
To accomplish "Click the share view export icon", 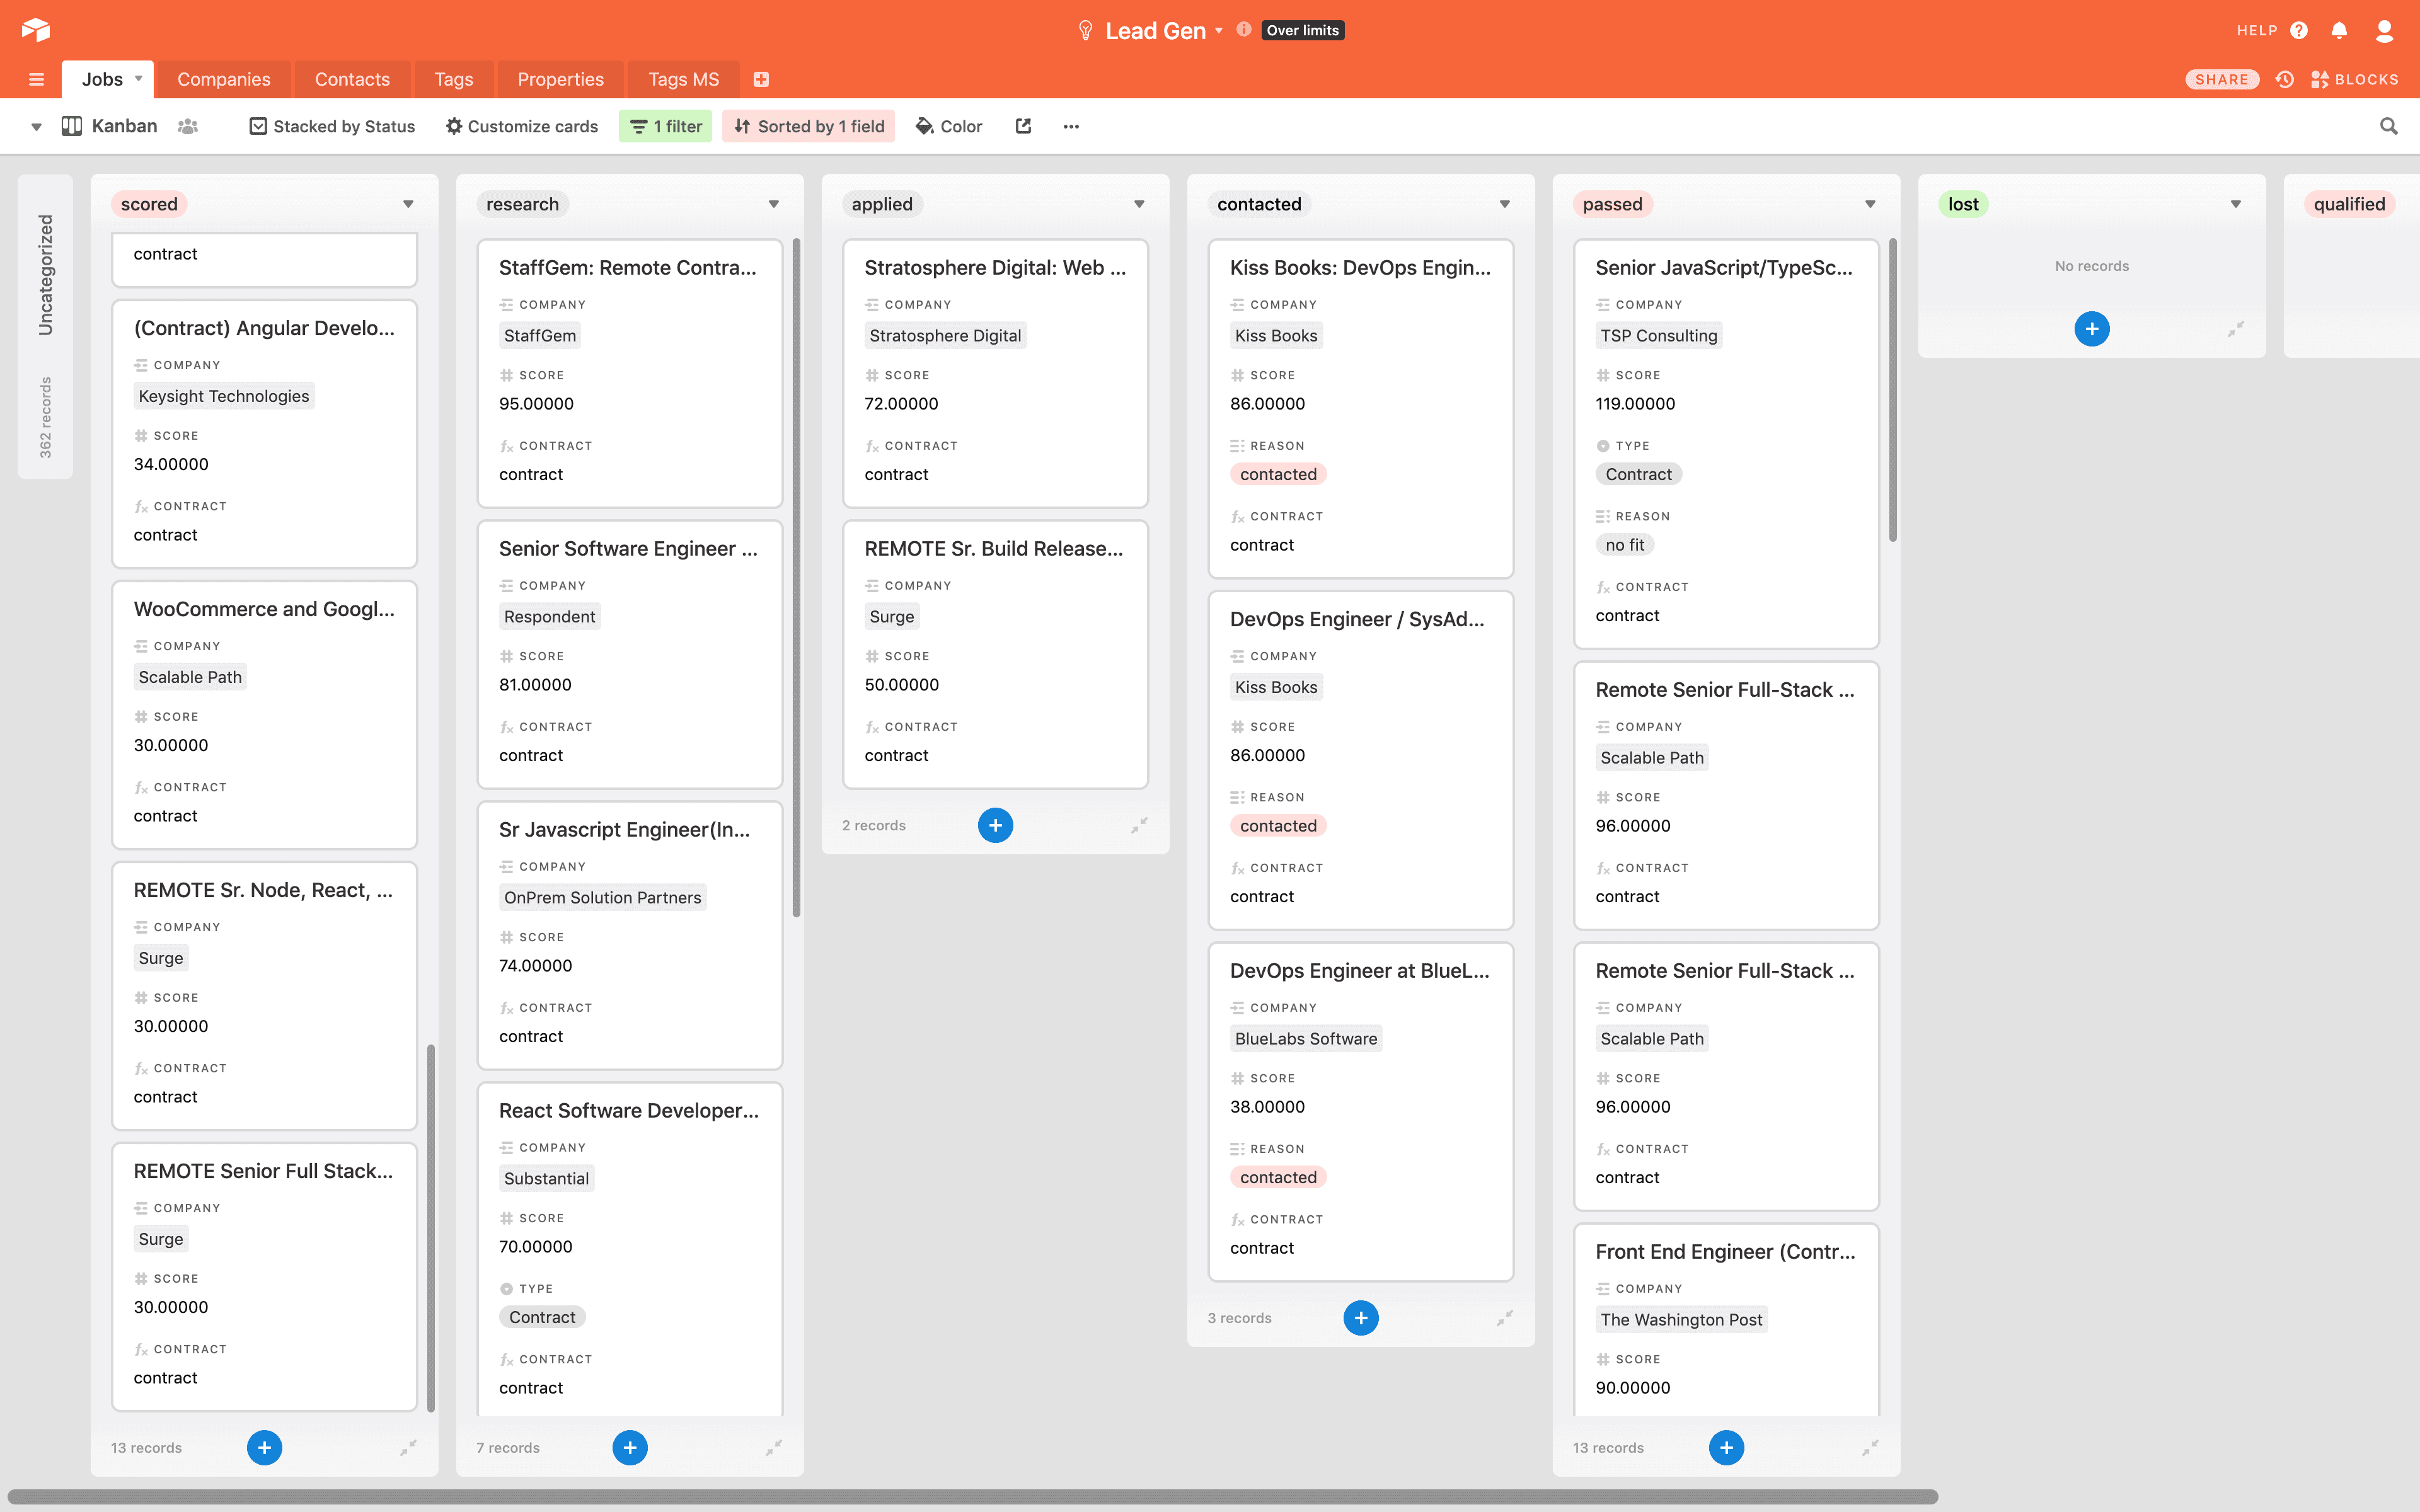I will 1023,126.
